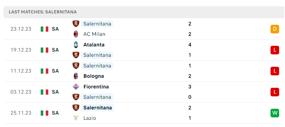This screenshot has width=285, height=127.
Task: Click Italian flag on the 25.11.23 match
Action: (45, 113)
